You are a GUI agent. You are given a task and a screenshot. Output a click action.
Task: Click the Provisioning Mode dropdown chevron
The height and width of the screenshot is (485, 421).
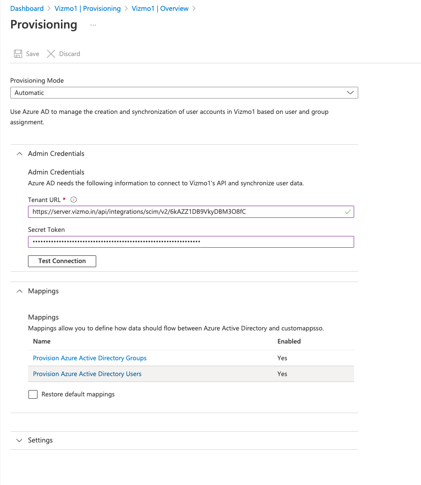[350, 92]
